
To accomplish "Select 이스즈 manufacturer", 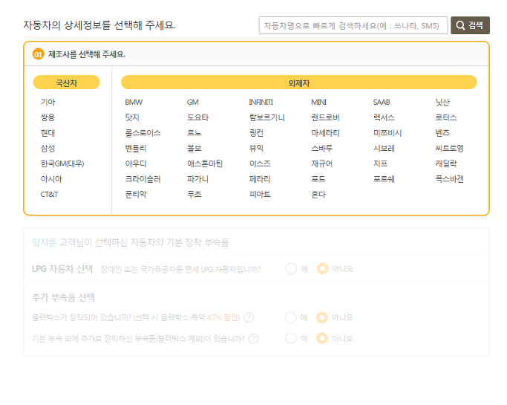I will (260, 163).
